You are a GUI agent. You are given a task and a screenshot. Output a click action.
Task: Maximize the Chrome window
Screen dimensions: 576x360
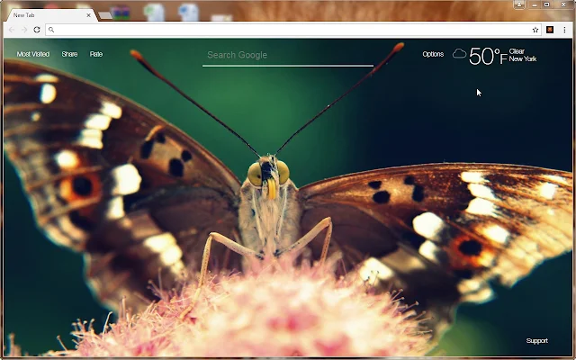(546, 4)
